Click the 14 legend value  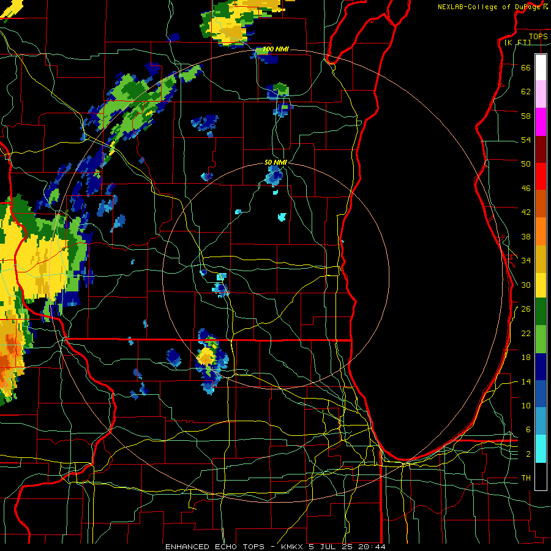526,381
